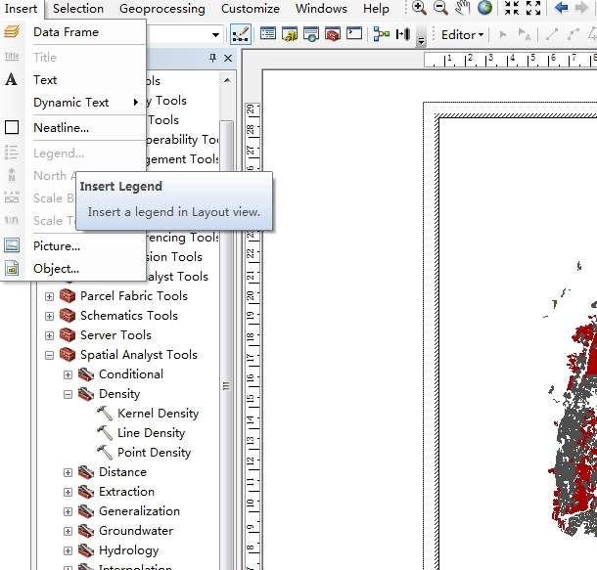Open the Editor dropdown menu
This screenshot has height=570, width=597.
462,34
